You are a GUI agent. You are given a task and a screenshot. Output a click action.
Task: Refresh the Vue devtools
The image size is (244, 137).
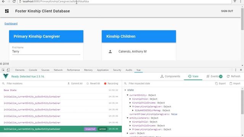point(233,76)
